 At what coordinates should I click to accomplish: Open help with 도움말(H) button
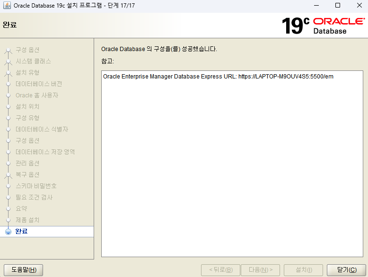point(24,270)
